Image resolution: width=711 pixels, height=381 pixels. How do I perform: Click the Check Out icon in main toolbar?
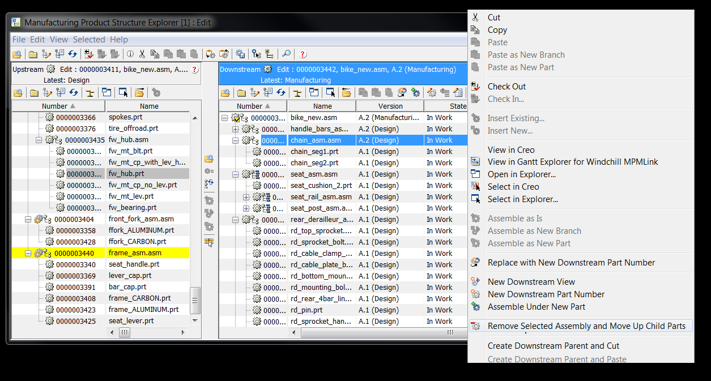pyautogui.click(x=89, y=54)
